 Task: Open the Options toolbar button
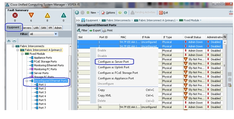[x=108, y=13]
